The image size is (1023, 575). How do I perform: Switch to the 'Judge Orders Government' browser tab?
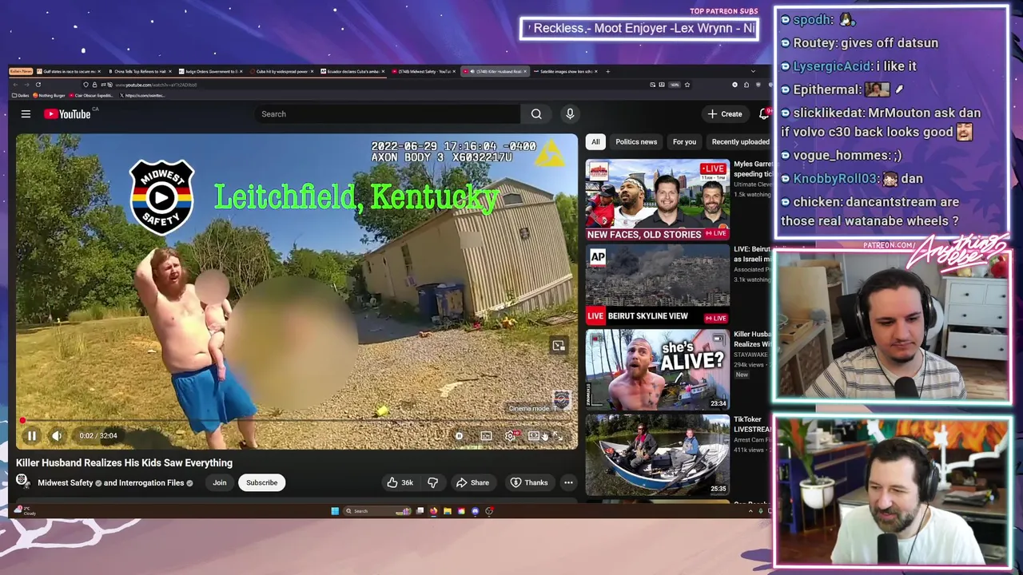(x=210, y=71)
